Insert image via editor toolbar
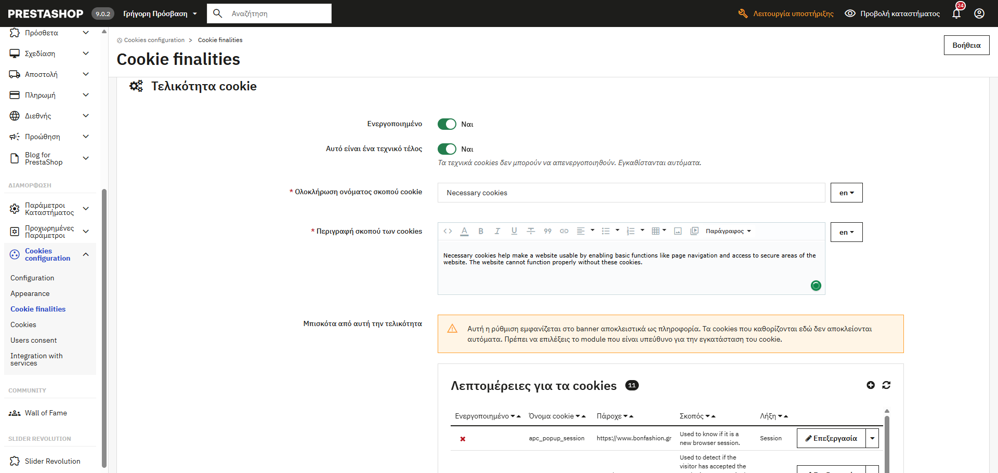The image size is (998, 473). pyautogui.click(x=678, y=231)
